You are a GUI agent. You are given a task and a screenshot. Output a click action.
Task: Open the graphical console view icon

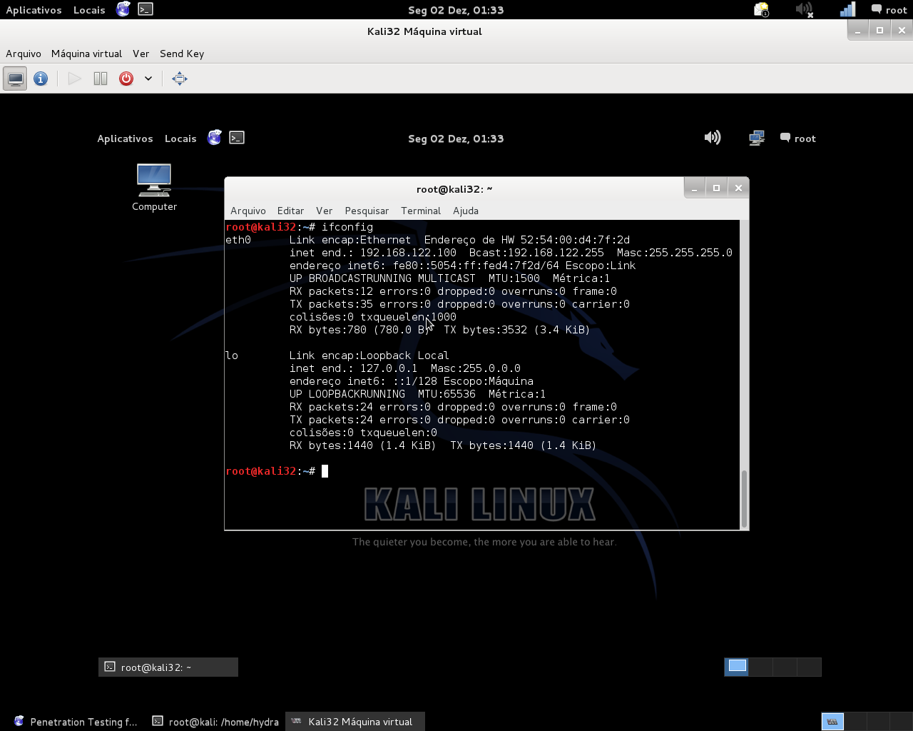coord(15,79)
